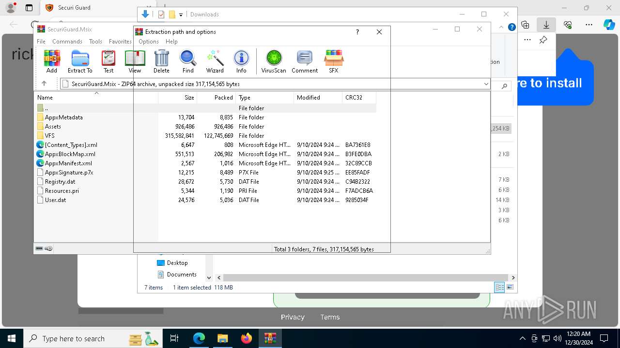Open Task View on the taskbar
This screenshot has height=348, width=620.
[x=174, y=338]
